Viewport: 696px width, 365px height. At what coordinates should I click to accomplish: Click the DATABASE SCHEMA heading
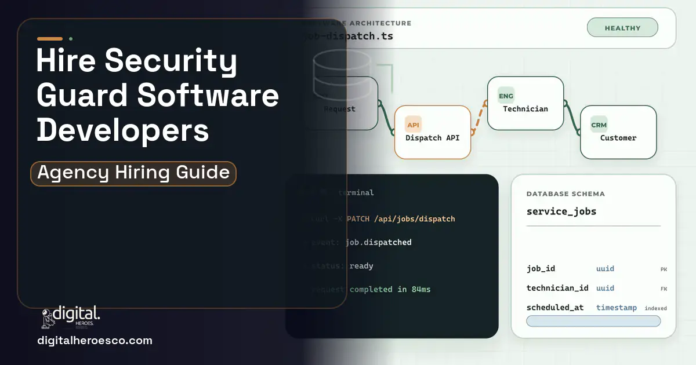click(x=565, y=194)
